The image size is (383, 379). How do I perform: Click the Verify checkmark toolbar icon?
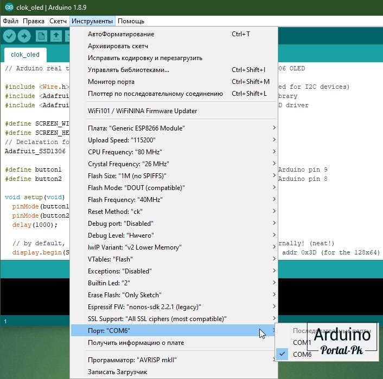point(10,36)
